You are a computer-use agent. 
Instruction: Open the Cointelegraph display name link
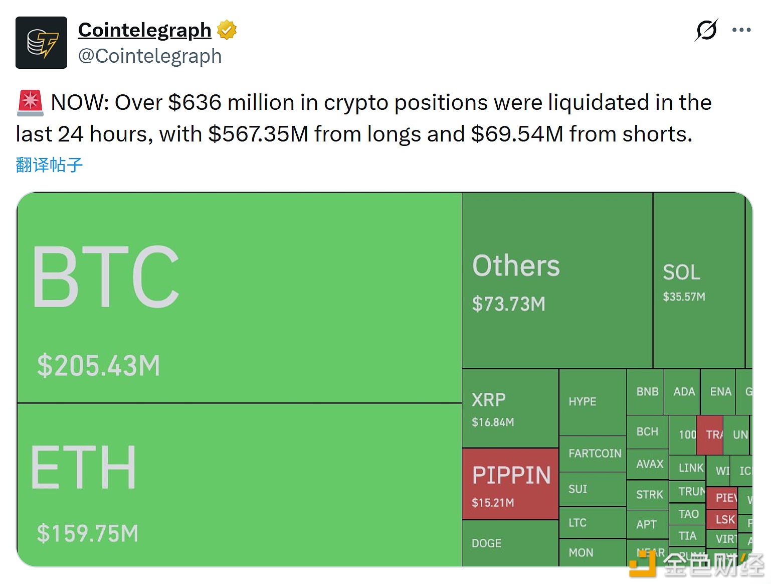[x=144, y=30]
